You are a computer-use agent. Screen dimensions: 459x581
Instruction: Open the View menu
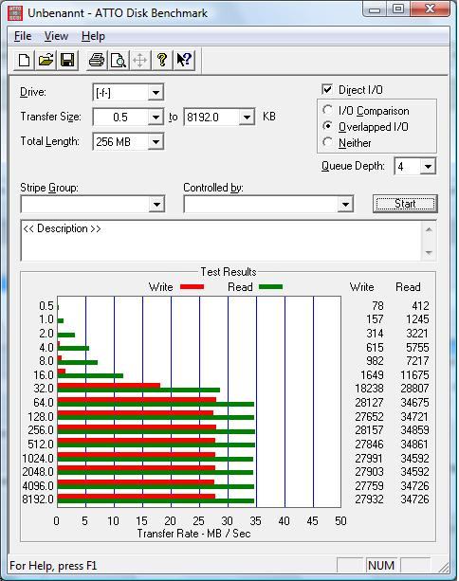pos(56,36)
